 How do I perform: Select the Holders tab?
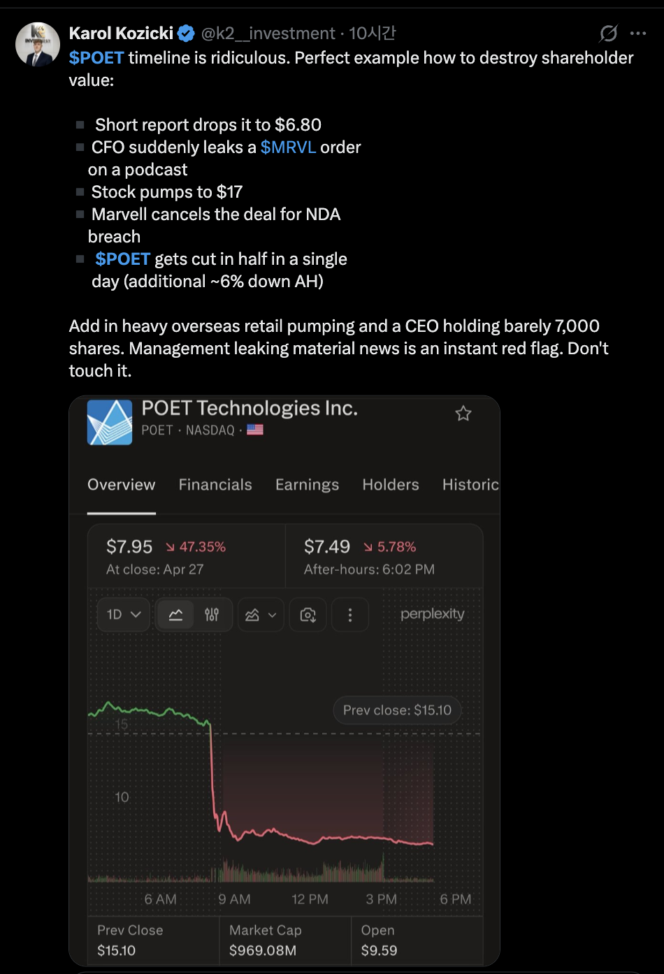[x=391, y=485]
